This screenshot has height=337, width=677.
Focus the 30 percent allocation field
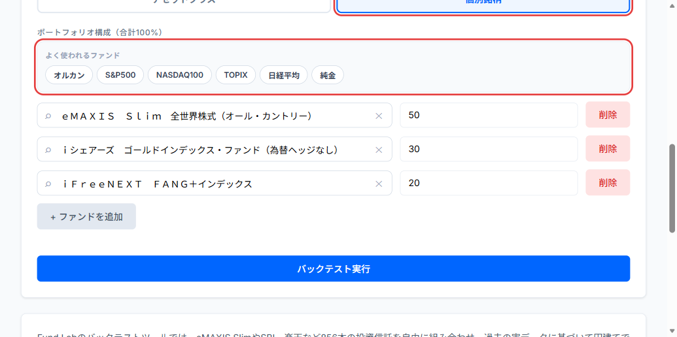point(489,149)
